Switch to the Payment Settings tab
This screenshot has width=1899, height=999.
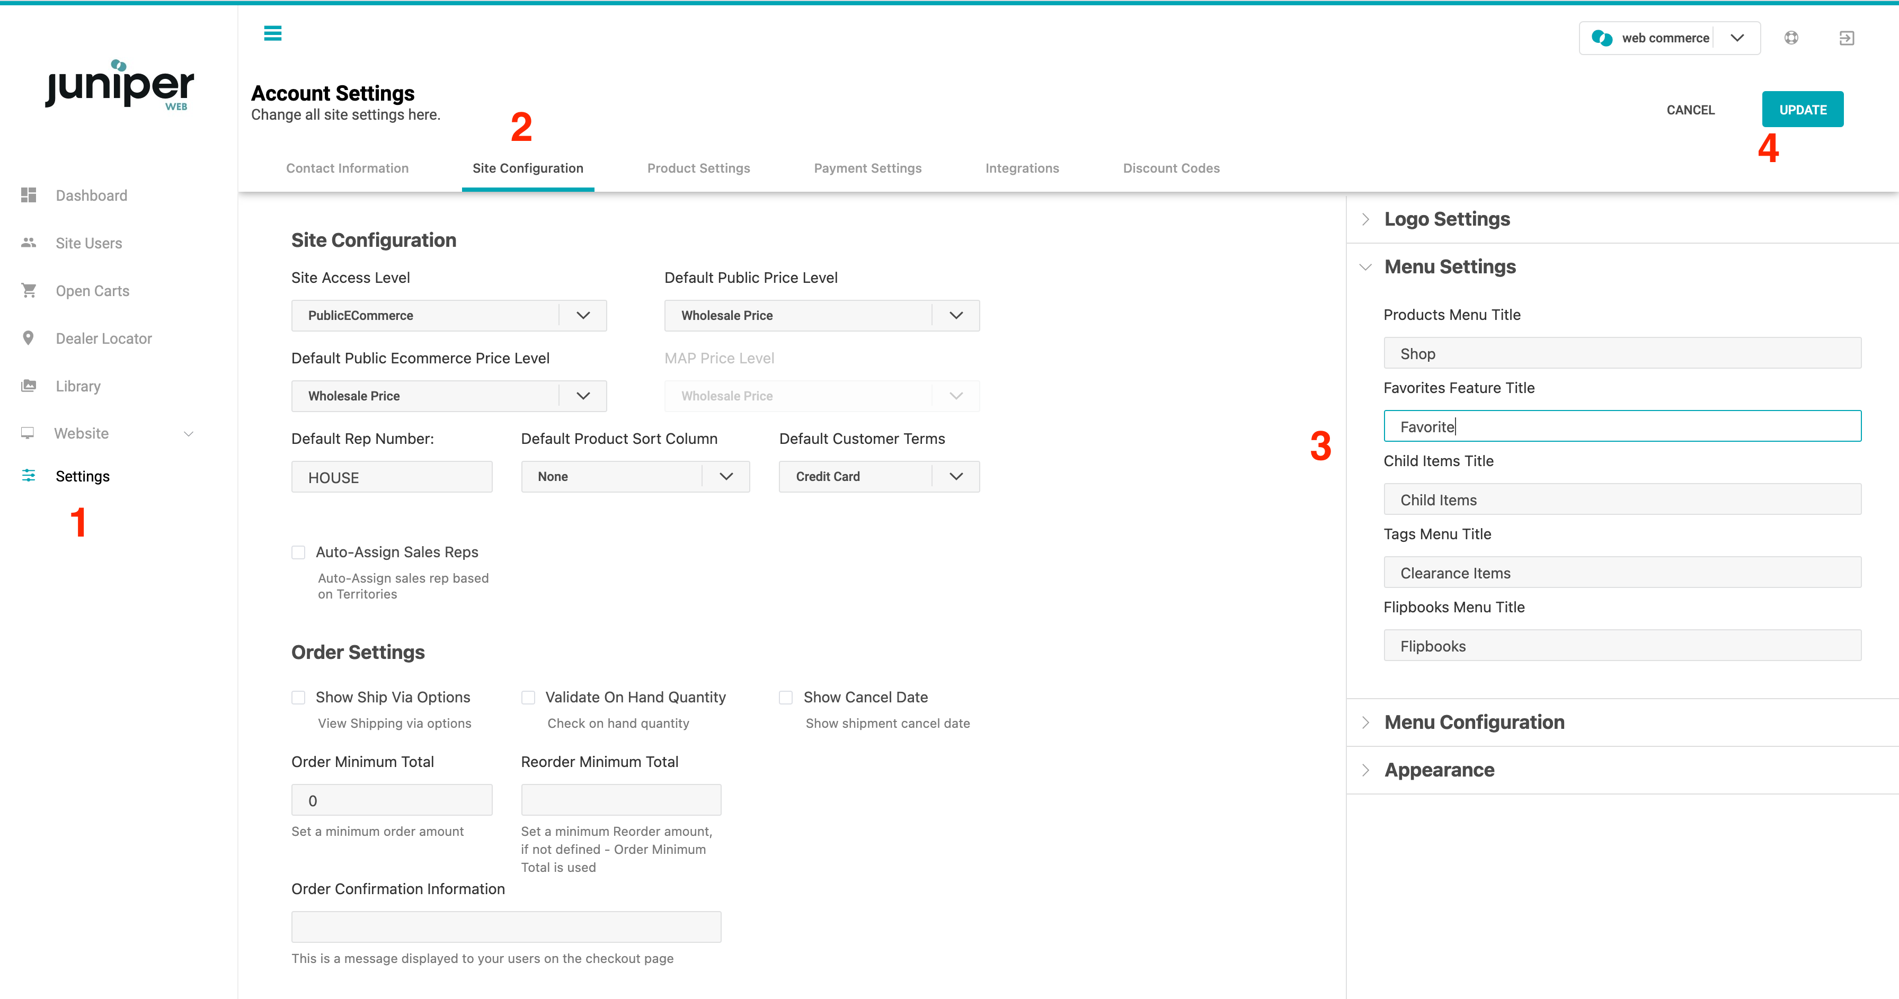click(x=868, y=168)
